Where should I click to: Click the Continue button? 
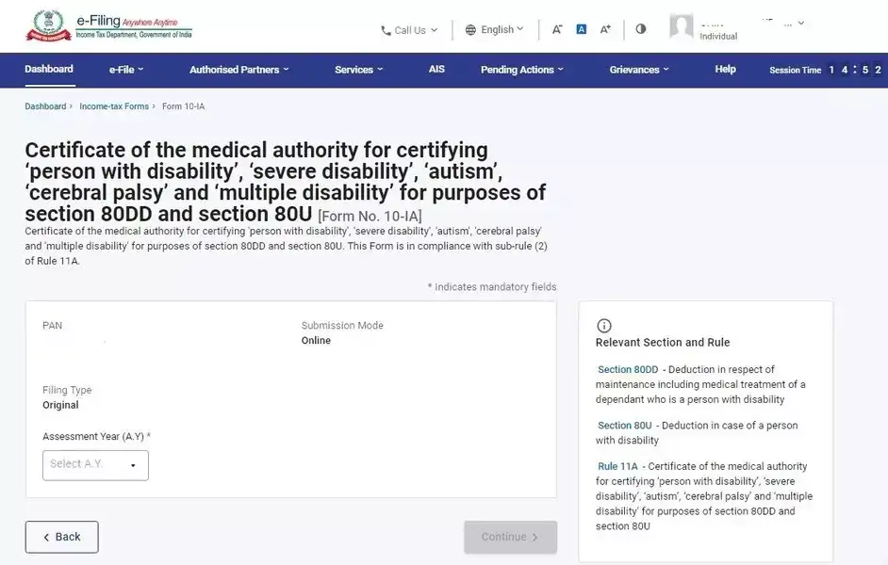coord(510,536)
